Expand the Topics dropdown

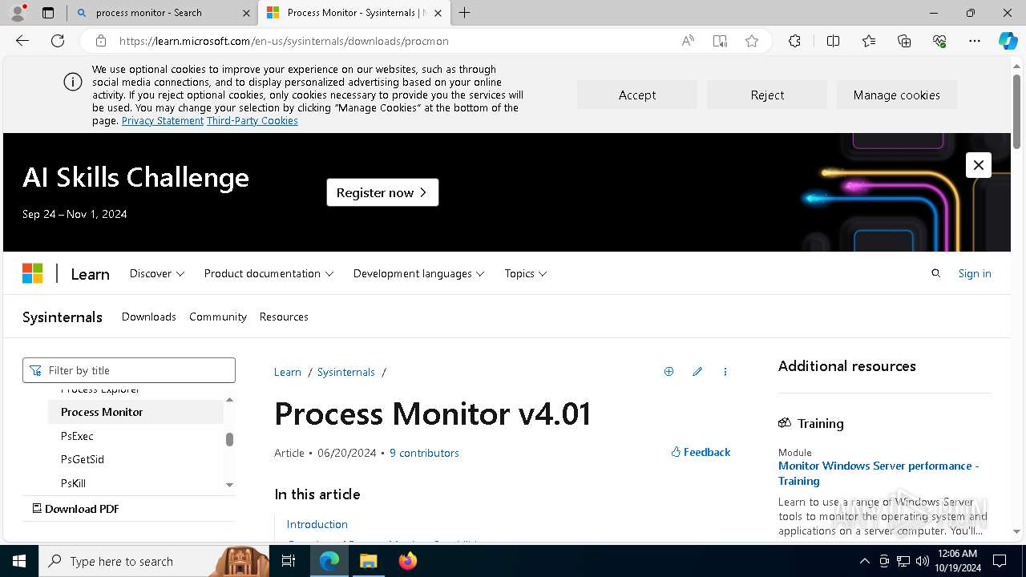pyautogui.click(x=526, y=273)
